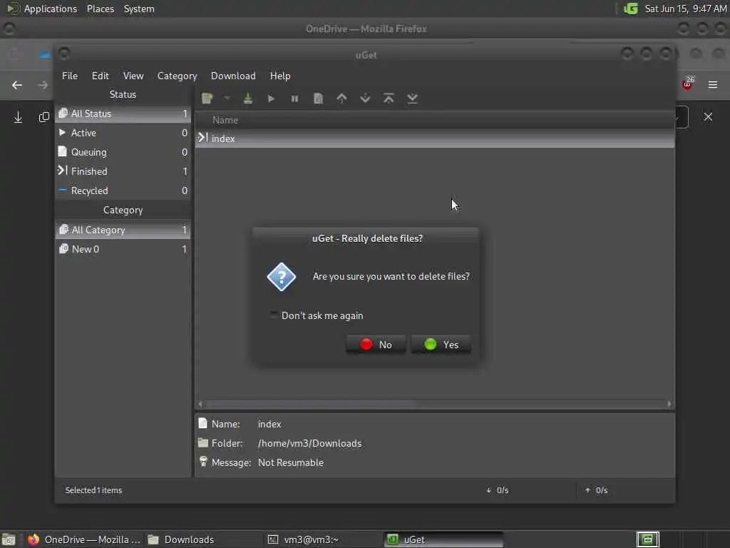Image resolution: width=730 pixels, height=548 pixels.
Task: Select the Active status row
Action: 123,133
